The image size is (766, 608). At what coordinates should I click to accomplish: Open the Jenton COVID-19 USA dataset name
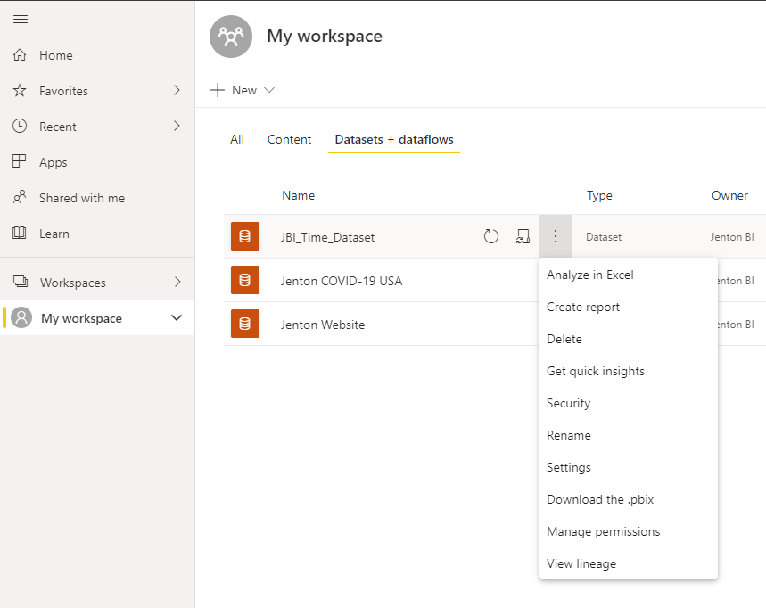341,282
